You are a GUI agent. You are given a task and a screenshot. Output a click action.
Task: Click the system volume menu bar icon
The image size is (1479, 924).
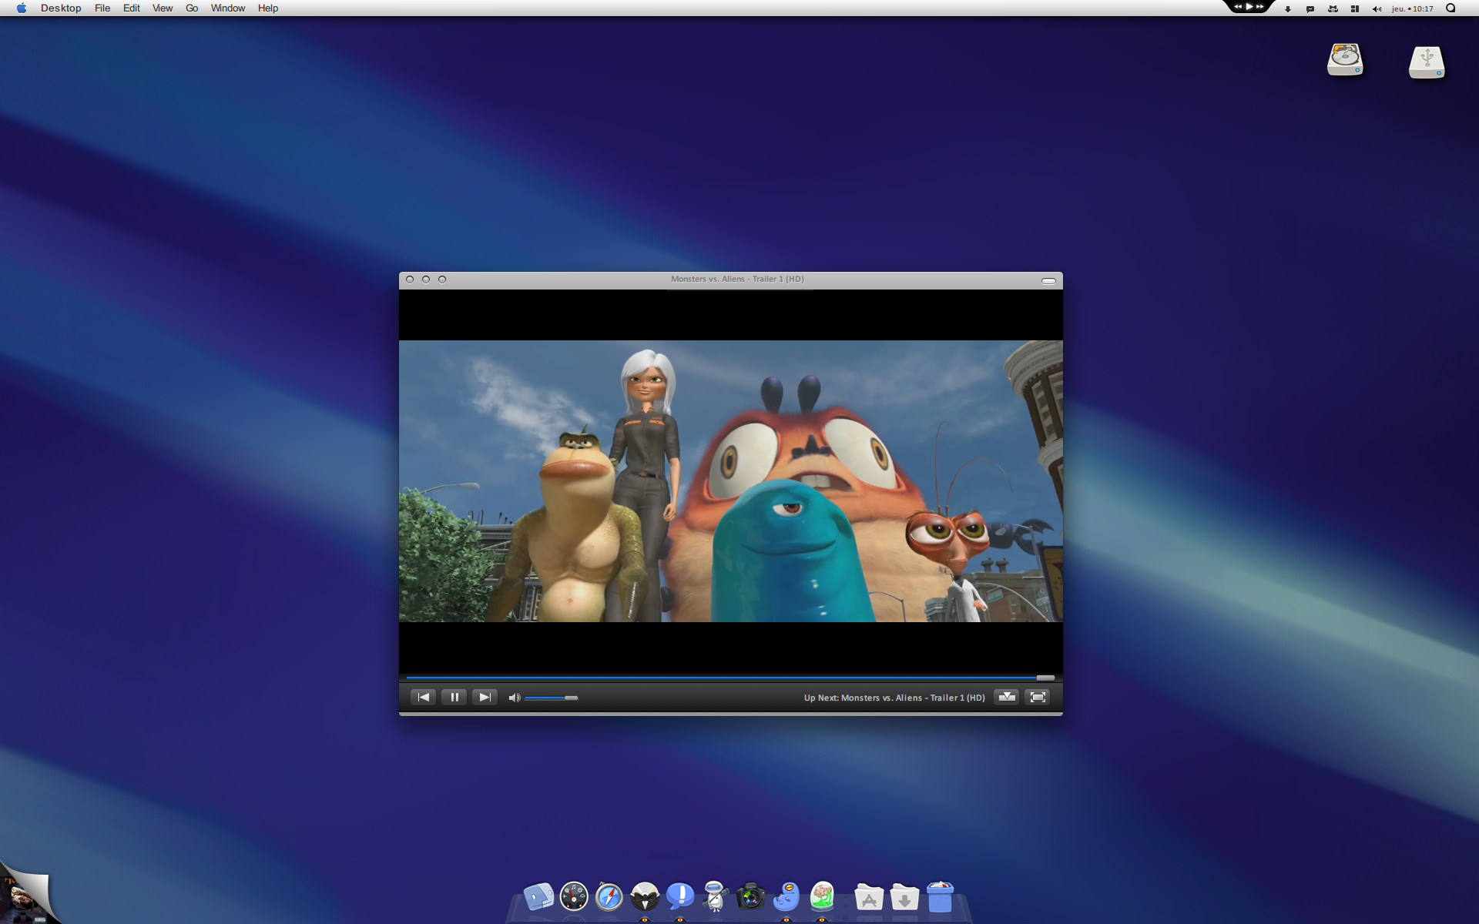1377,8
